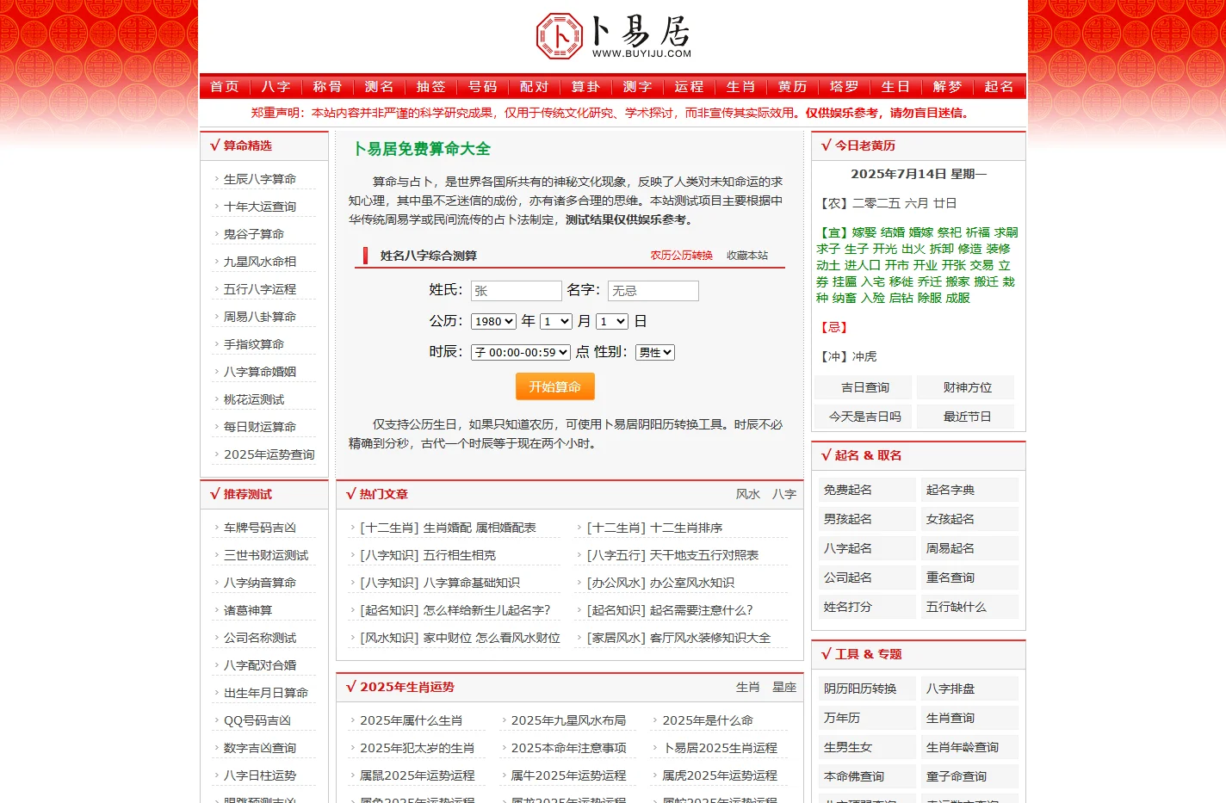Open the 农历公历转换 link

[682, 256]
